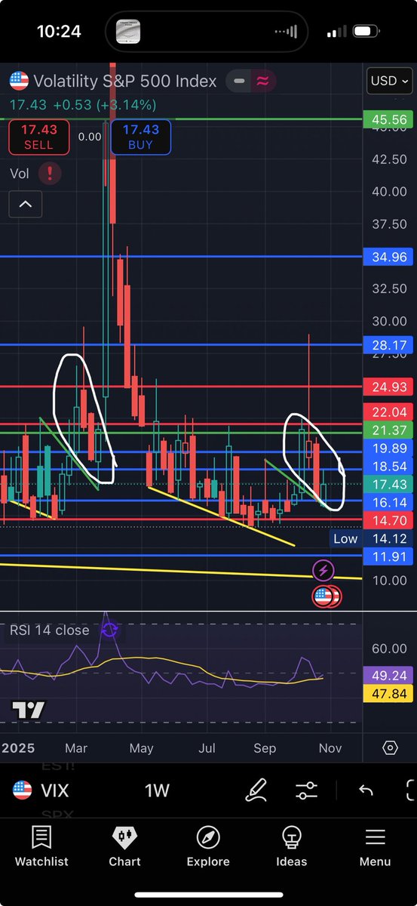This screenshot has height=906, width=417.
Task: Change the 1W timeframe interval
Action: click(x=158, y=790)
